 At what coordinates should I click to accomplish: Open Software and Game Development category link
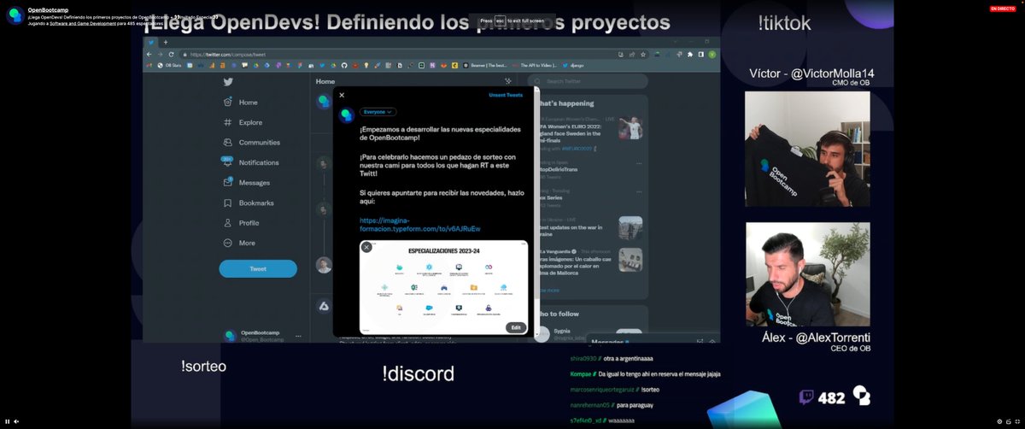pos(82,23)
